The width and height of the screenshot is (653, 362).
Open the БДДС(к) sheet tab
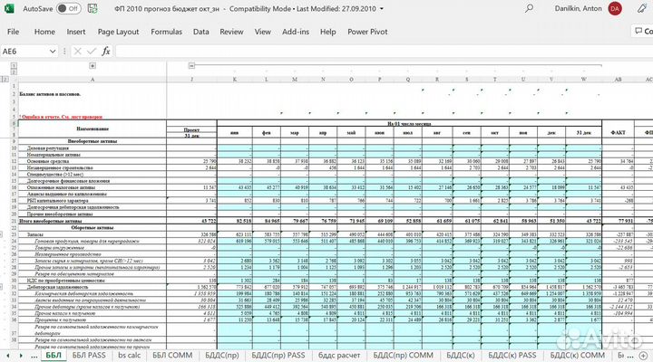tap(461, 356)
